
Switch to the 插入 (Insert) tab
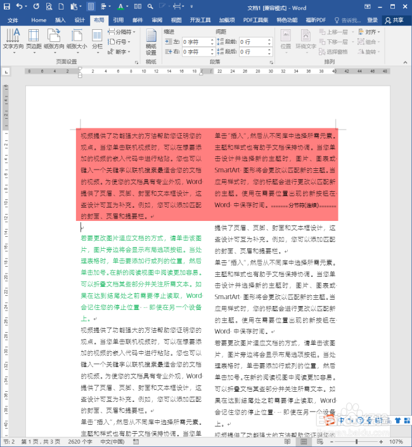60,20
